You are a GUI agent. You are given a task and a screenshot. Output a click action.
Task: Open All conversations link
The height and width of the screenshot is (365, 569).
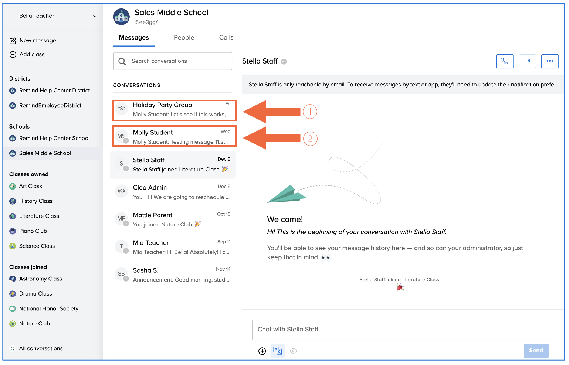point(41,348)
